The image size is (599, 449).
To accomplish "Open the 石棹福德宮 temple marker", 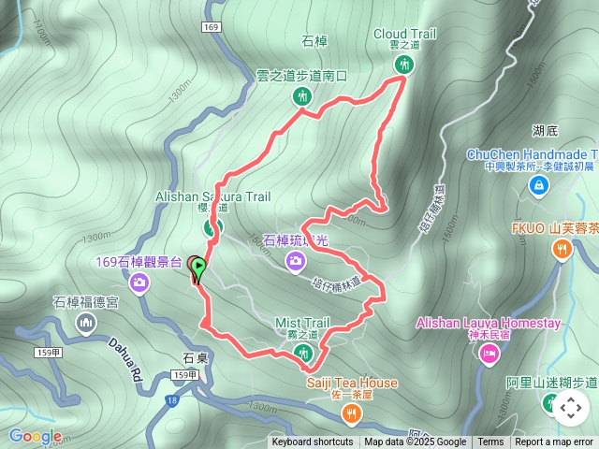I will [86, 324].
